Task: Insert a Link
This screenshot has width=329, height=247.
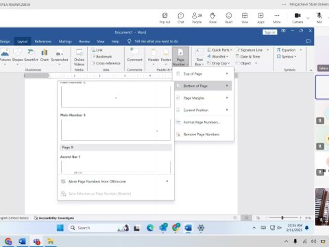Action: [97, 50]
